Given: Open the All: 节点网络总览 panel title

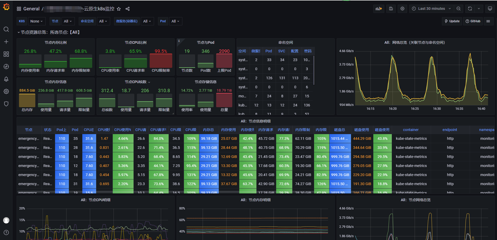Looking at the screenshot, I should (x=416, y=200).
